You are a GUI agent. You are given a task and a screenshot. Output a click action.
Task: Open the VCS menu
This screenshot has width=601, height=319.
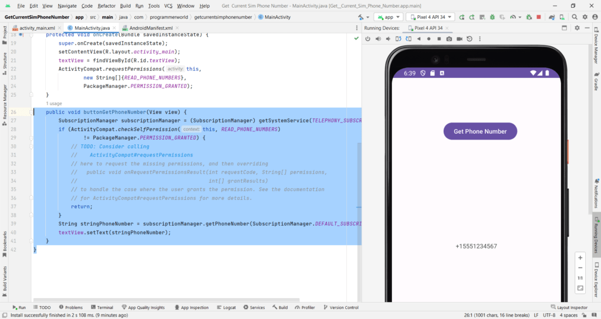(168, 6)
